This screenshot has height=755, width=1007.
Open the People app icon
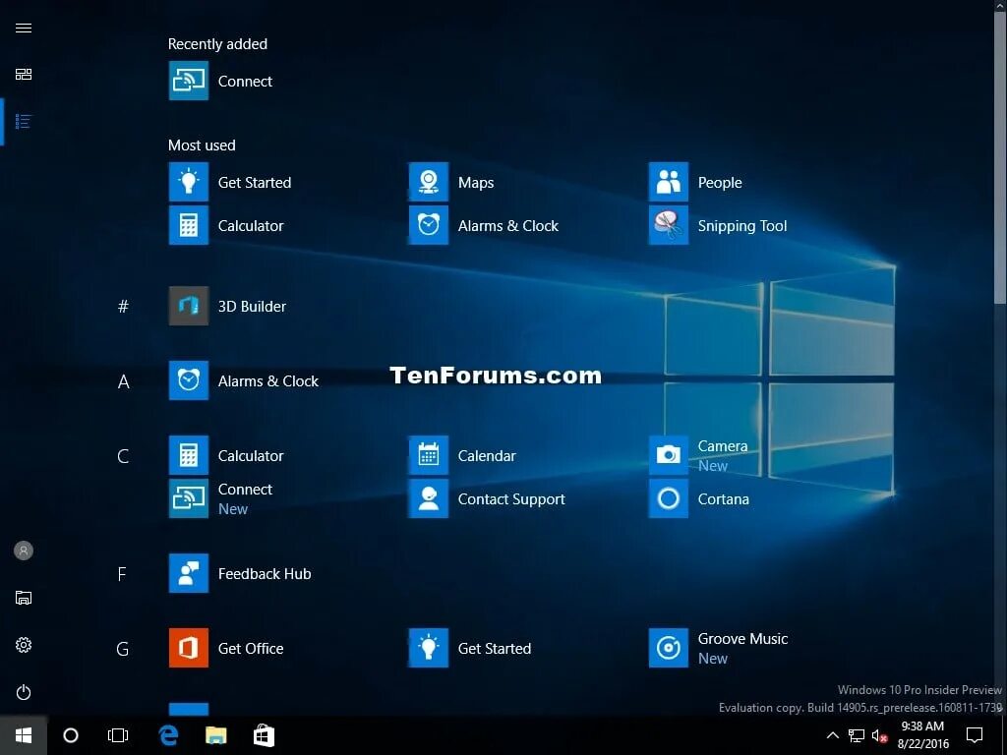point(669,182)
